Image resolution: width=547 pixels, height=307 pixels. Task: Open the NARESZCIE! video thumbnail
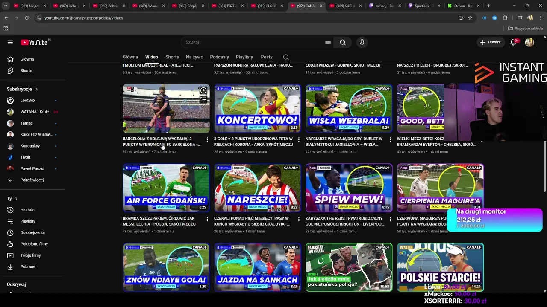(257, 188)
